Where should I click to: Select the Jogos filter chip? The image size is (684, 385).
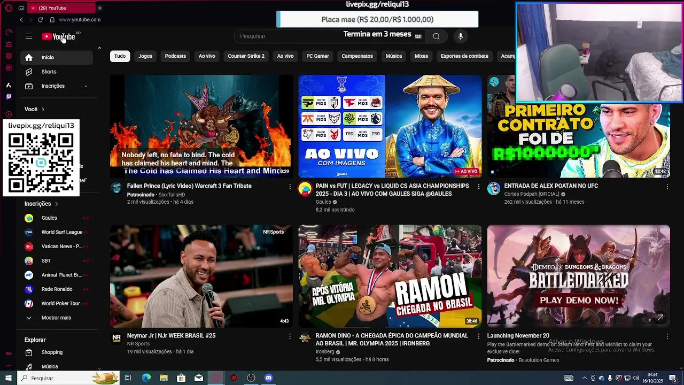[145, 56]
